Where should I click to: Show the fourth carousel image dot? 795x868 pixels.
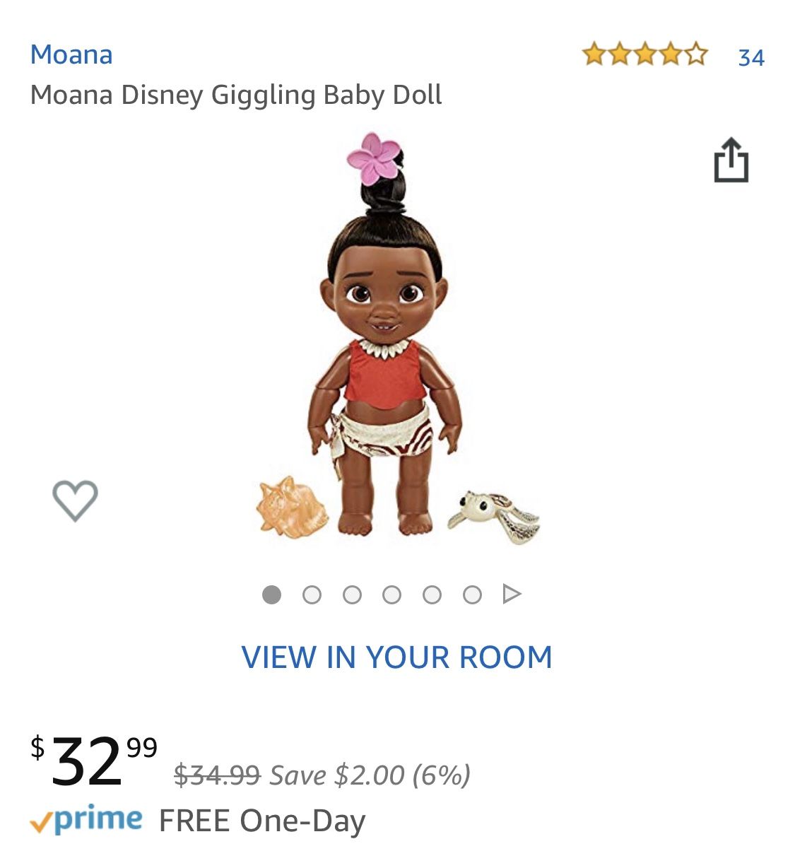click(391, 595)
